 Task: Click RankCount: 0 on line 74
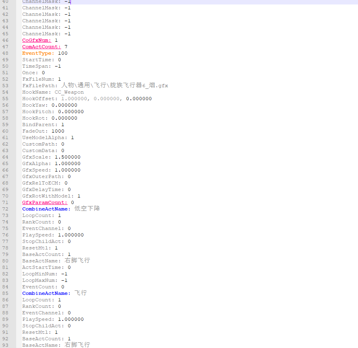click(x=42, y=222)
